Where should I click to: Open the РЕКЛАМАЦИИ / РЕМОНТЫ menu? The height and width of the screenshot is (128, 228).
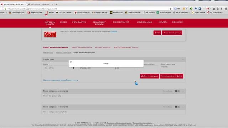click(x=99, y=23)
